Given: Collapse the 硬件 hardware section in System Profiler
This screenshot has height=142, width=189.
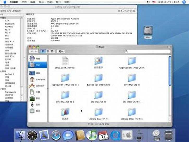Looking at the screenshot, I should pos(1,18).
